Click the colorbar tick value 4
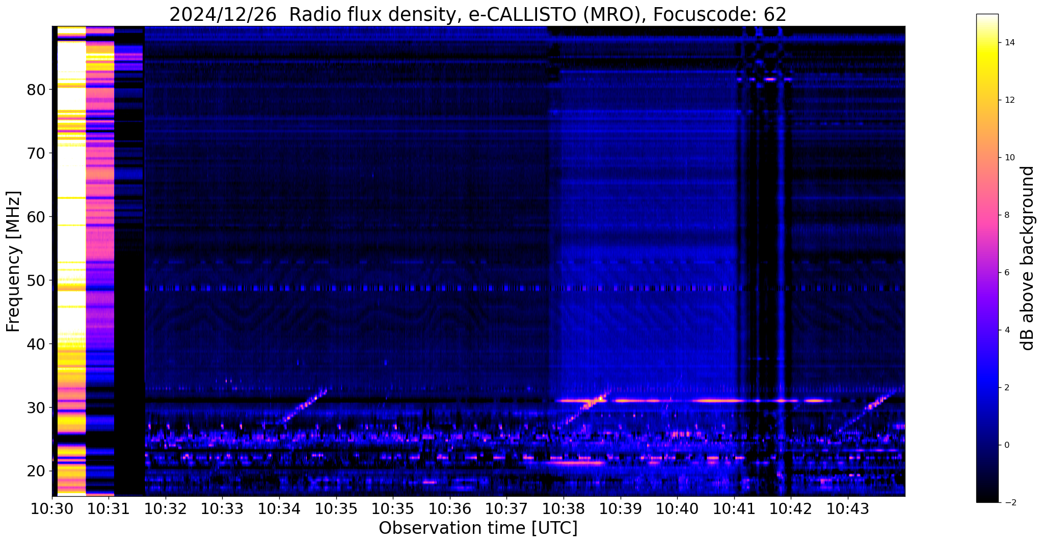 pos(1006,330)
